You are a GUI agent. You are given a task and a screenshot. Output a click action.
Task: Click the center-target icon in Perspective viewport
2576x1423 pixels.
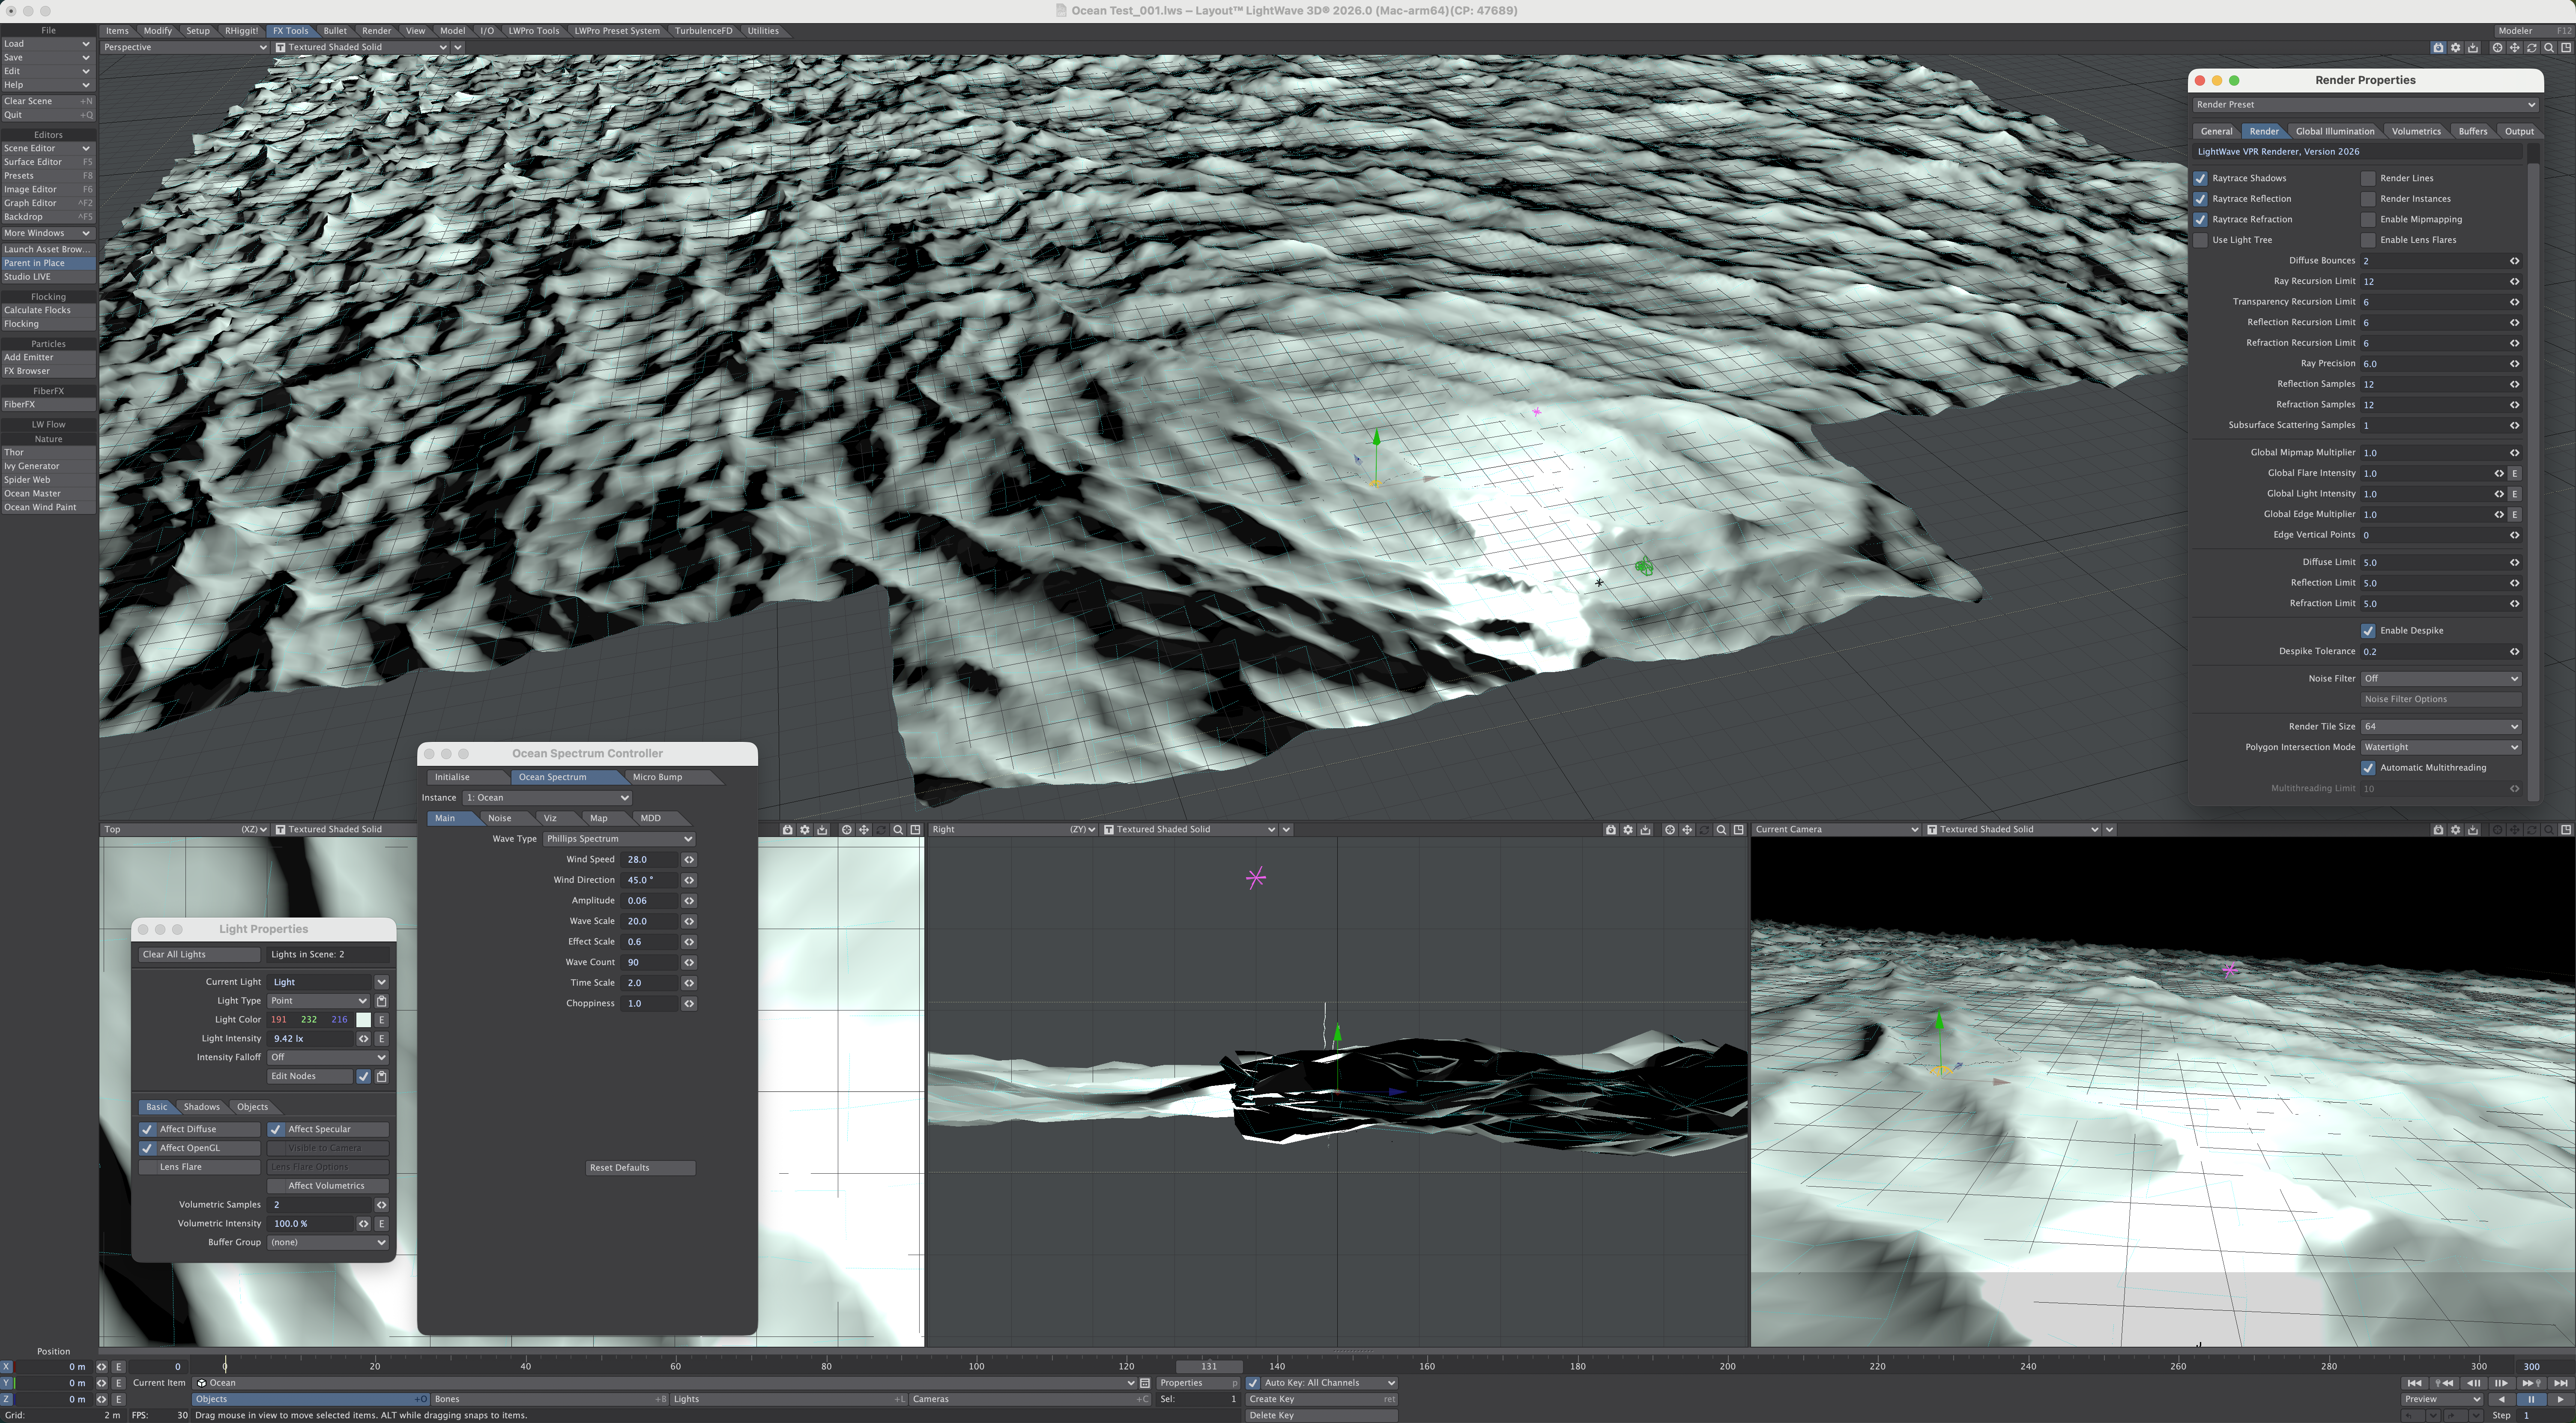pyautogui.click(x=2498, y=48)
